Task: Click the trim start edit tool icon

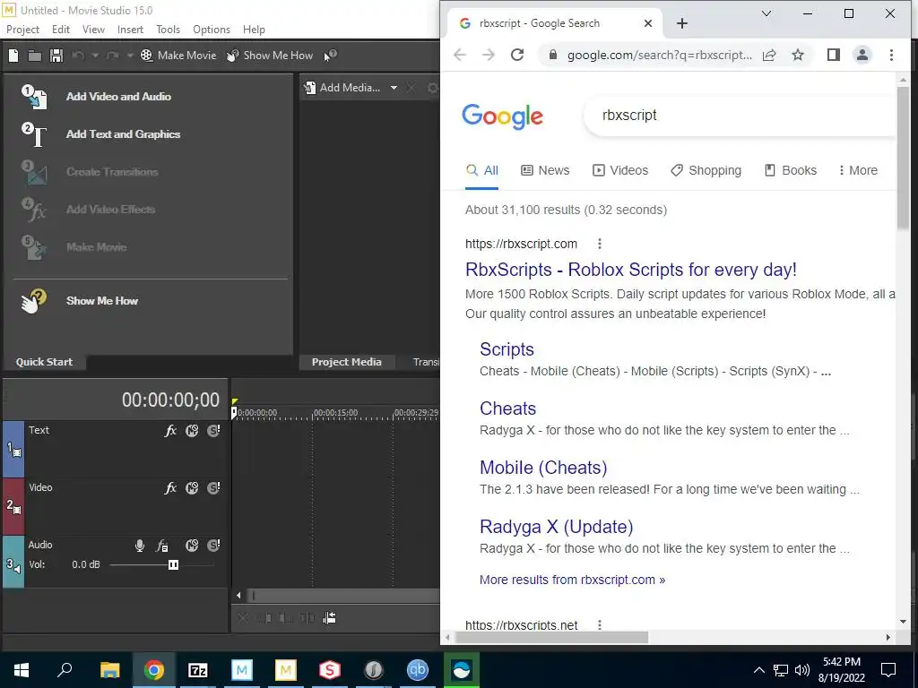Action: (264, 618)
